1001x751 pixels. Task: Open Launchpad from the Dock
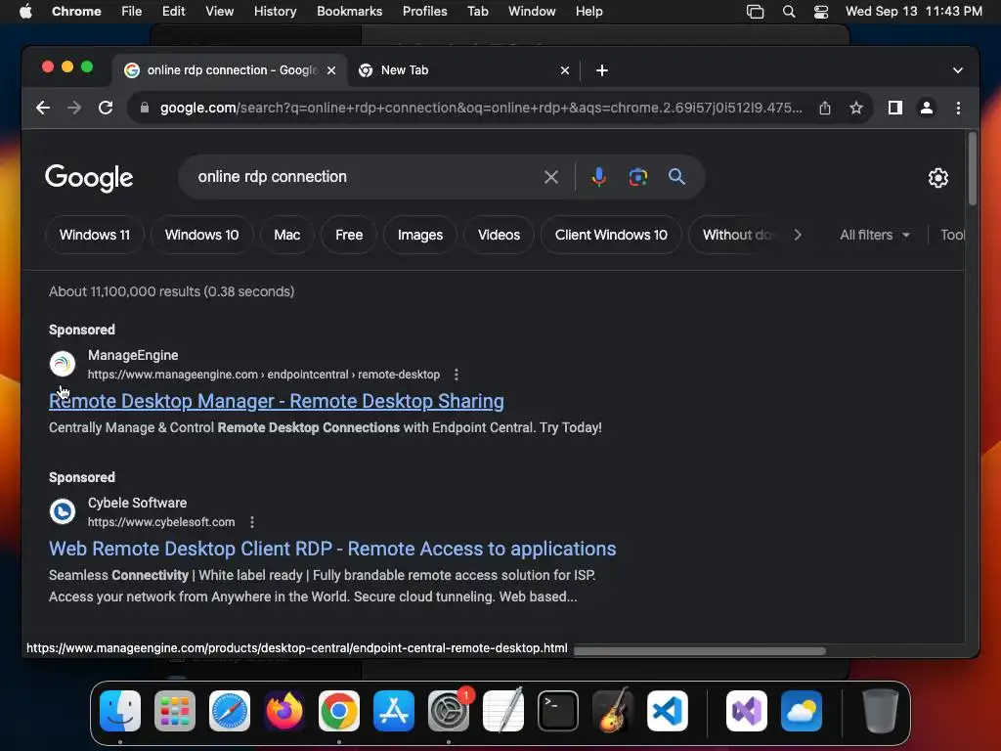click(175, 711)
